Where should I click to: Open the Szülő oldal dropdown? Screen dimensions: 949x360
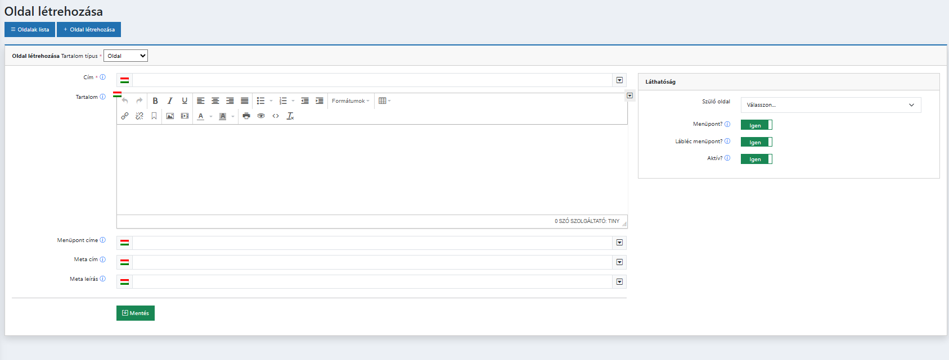tap(830, 105)
